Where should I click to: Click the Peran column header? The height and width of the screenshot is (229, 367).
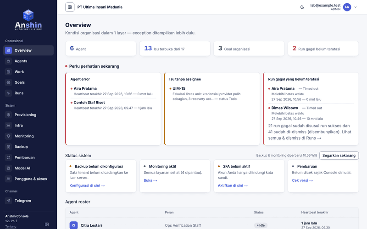click(x=169, y=213)
